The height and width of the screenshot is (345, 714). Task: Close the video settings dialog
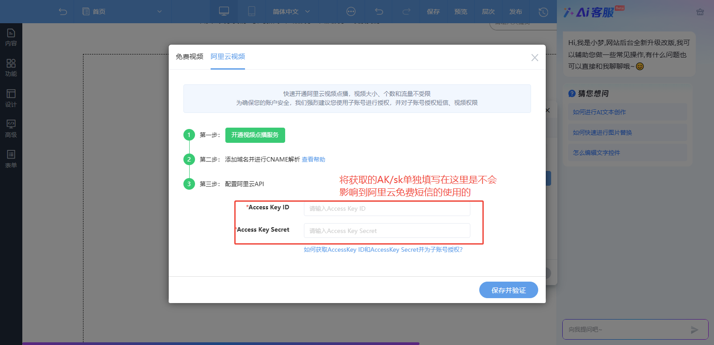coord(535,58)
